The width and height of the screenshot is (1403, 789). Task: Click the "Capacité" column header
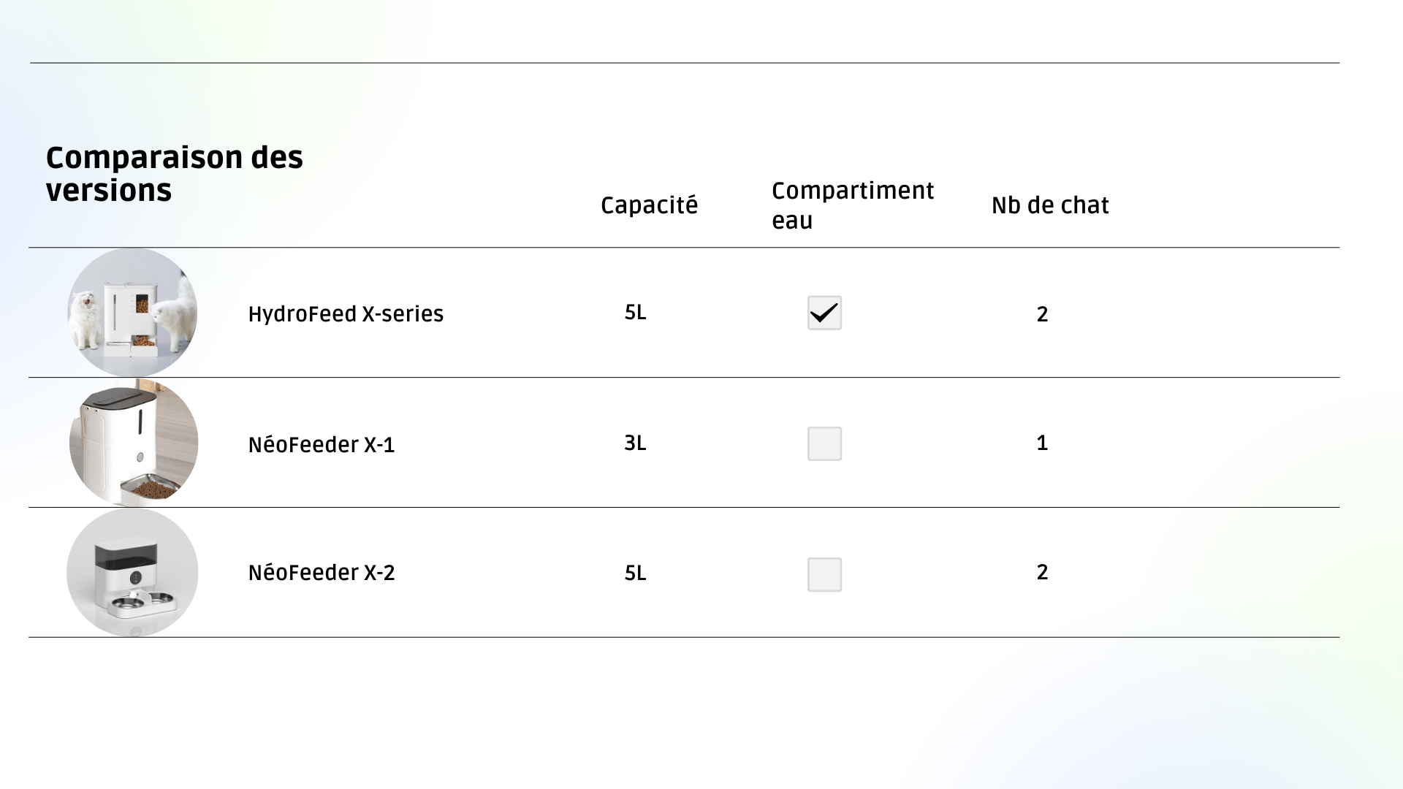tap(649, 205)
